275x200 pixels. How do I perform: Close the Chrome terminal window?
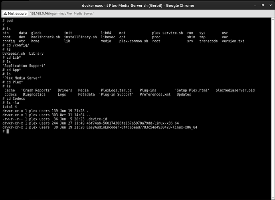coord(271,6)
